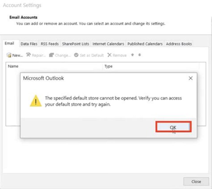Click the move down arrow icon

(140, 55)
